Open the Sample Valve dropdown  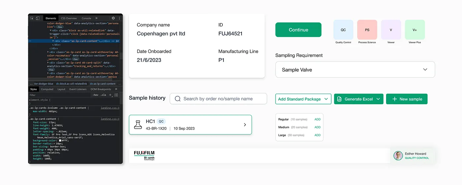355,70
